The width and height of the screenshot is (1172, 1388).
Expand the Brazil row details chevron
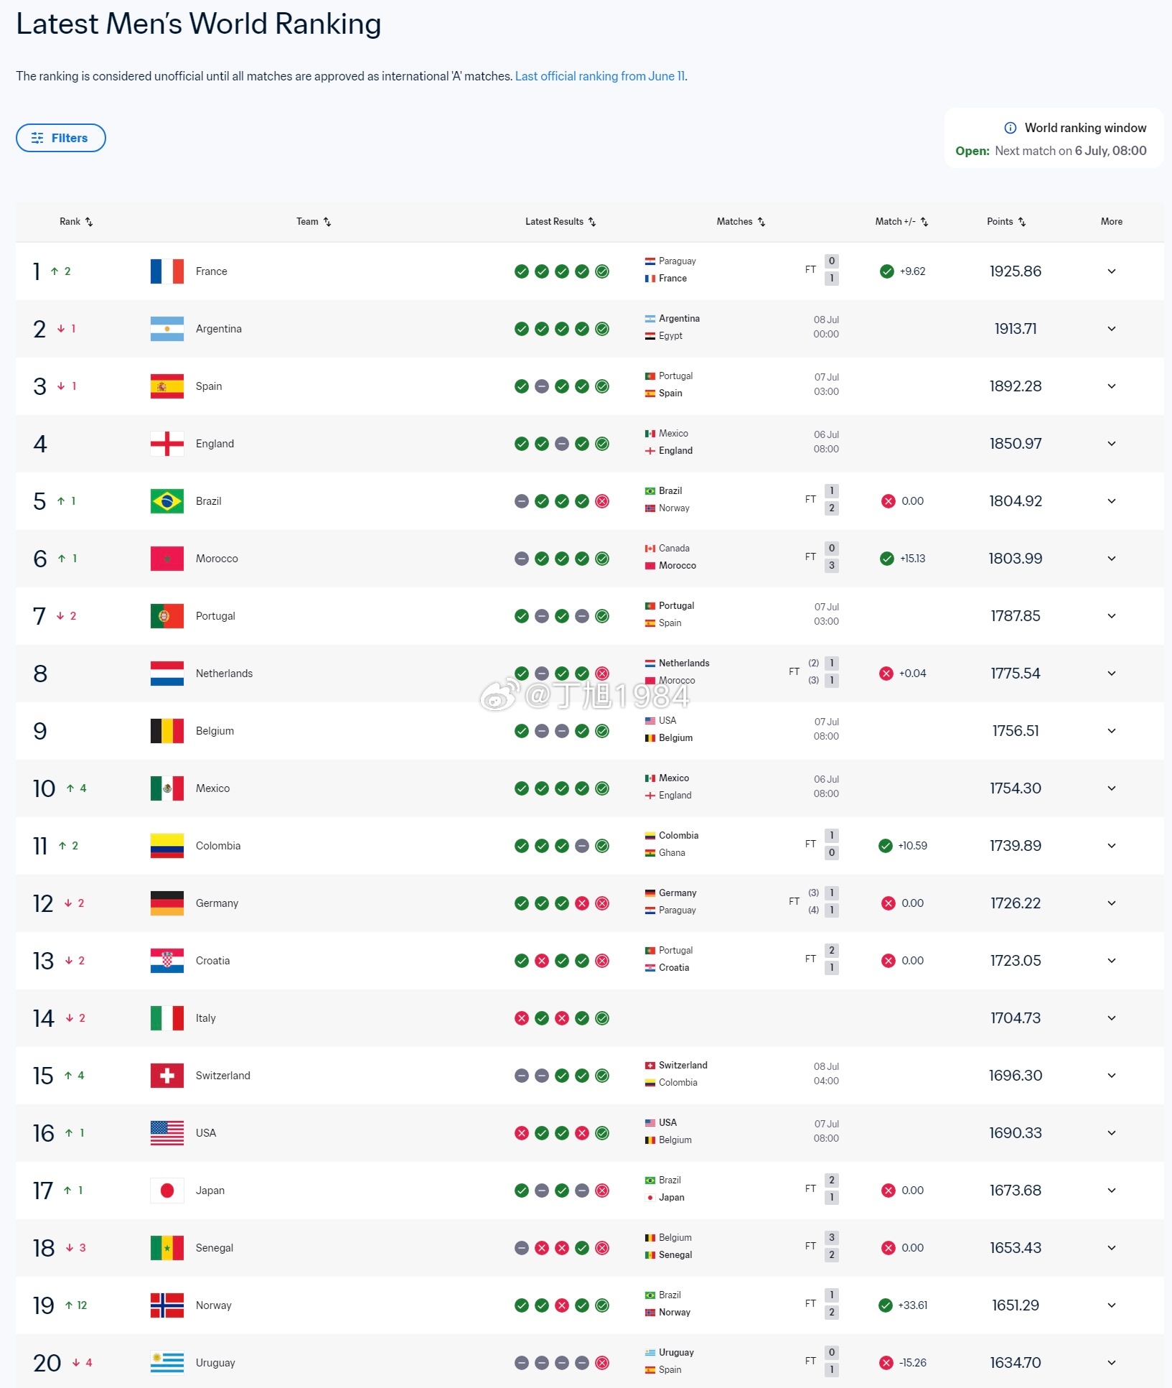point(1111,501)
